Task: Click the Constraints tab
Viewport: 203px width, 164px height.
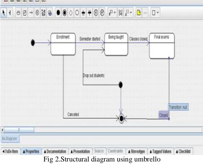Action: coord(116,151)
